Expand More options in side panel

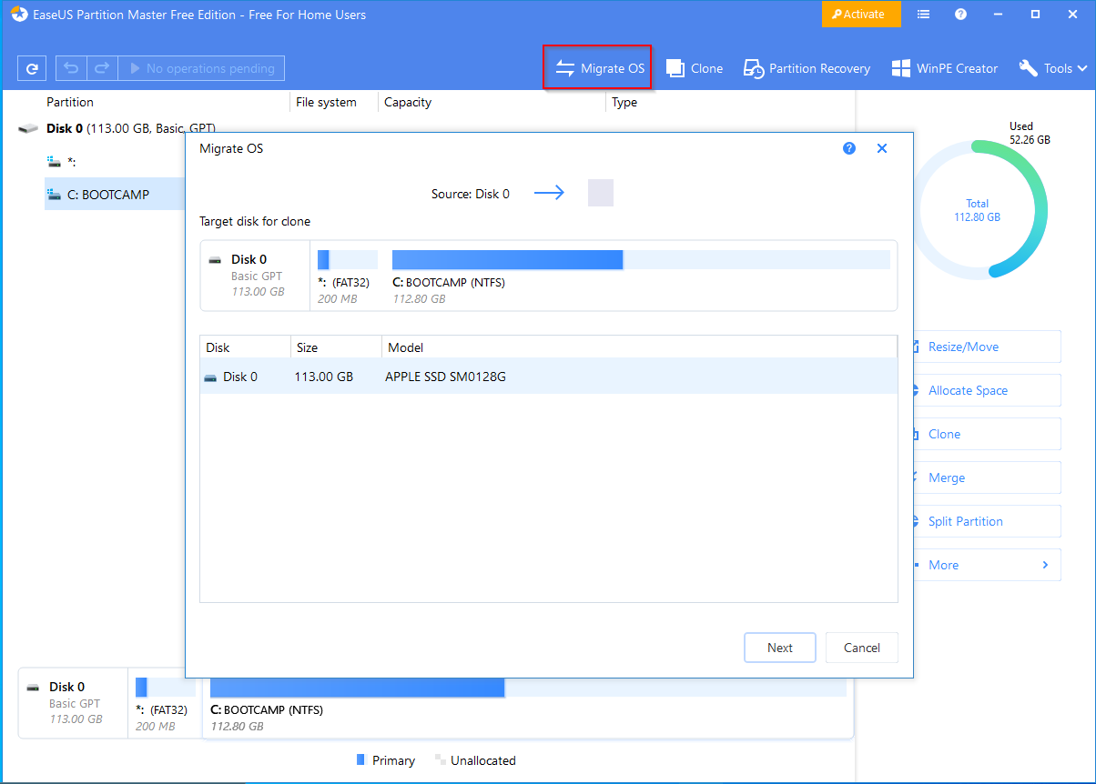point(988,565)
